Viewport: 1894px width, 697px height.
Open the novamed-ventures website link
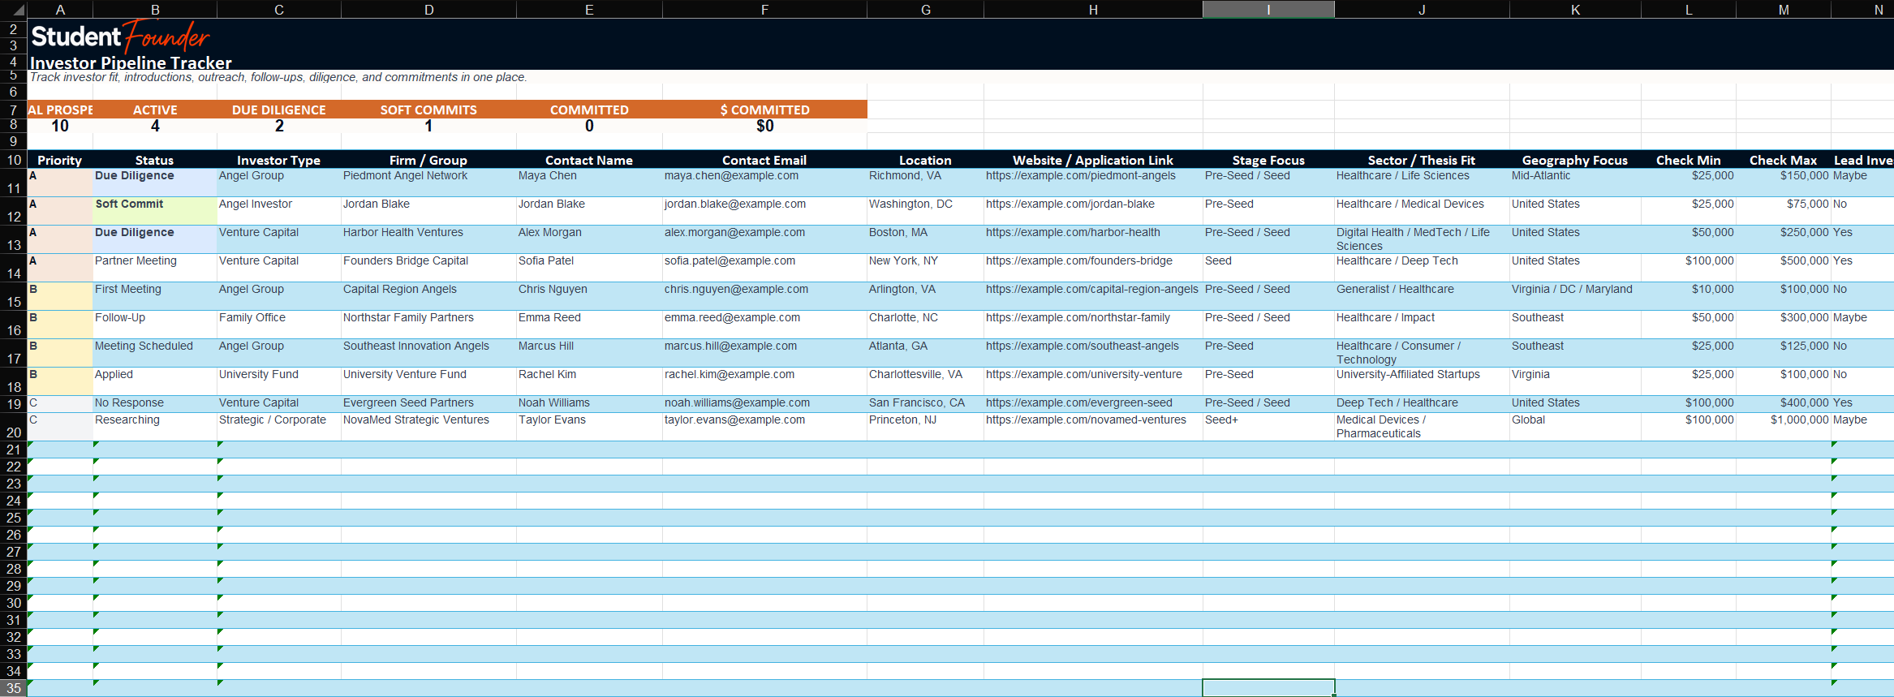tap(1086, 420)
